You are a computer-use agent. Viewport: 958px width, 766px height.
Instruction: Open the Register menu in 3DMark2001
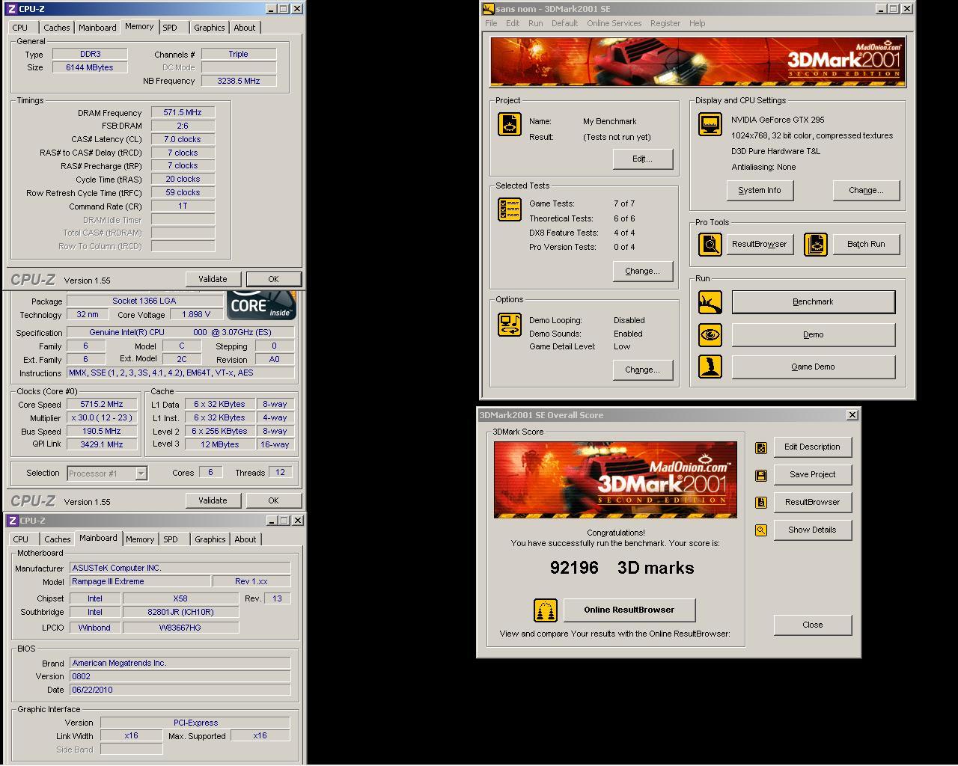[665, 23]
